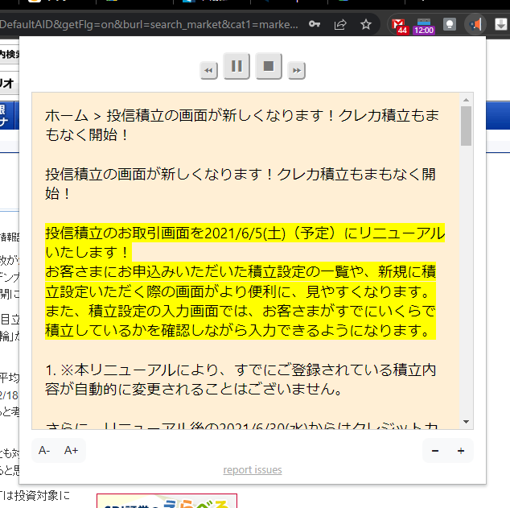Click the scrollbar down arrow in text panel
Screen dimensions: 510x508
(x=467, y=422)
